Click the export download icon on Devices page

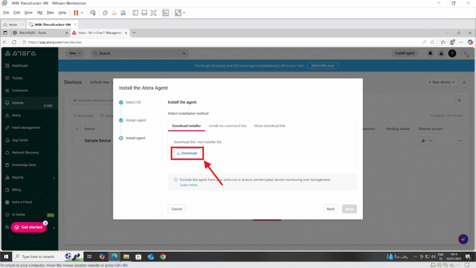click(464, 82)
